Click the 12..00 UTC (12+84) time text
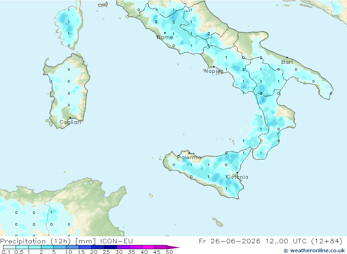The width and height of the screenshot is (347, 254). tap(304, 241)
